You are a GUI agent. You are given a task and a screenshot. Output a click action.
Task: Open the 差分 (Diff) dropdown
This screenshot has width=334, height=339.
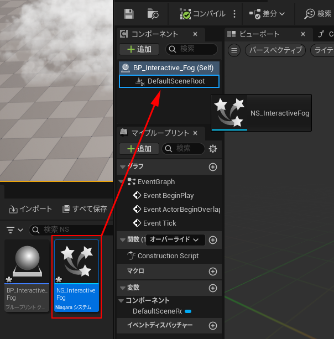coord(267,13)
